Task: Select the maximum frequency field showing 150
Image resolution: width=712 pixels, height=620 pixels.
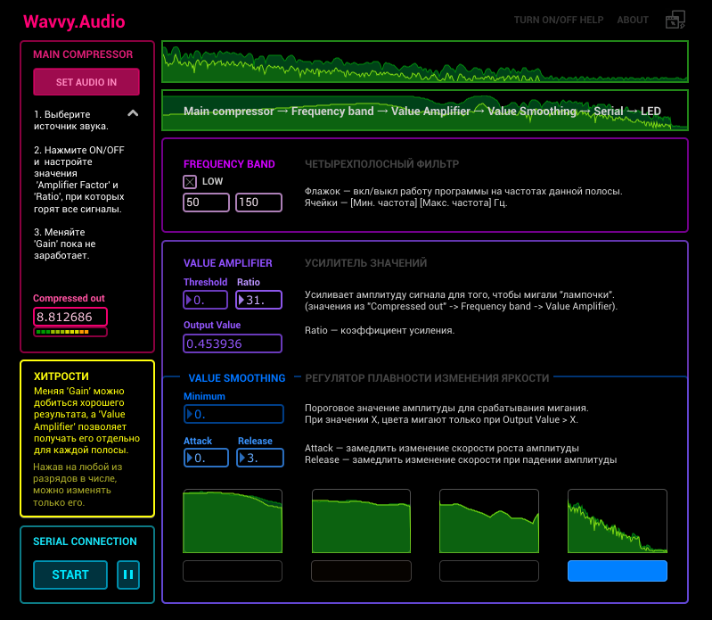Action: click(x=258, y=203)
